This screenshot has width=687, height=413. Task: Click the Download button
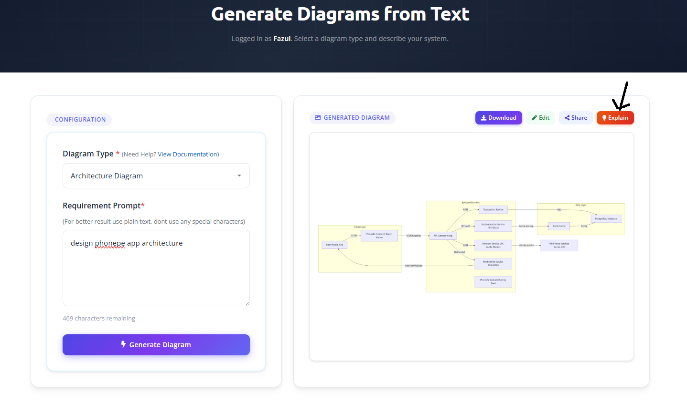tap(498, 118)
